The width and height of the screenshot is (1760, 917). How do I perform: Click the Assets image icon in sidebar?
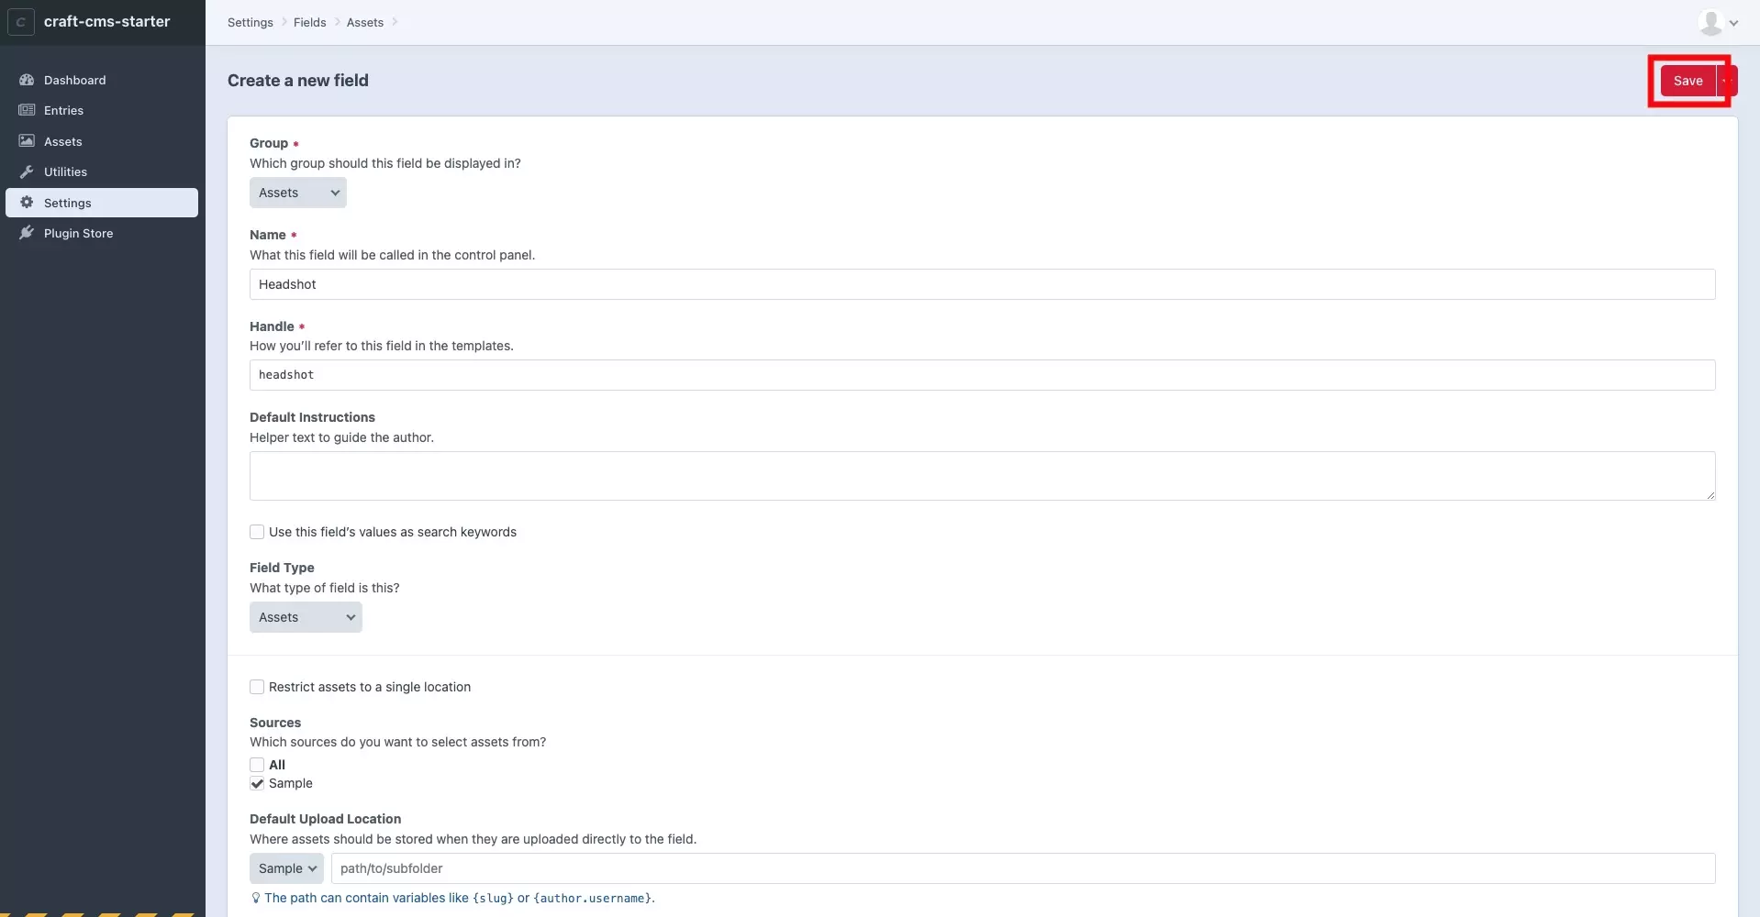(x=27, y=141)
